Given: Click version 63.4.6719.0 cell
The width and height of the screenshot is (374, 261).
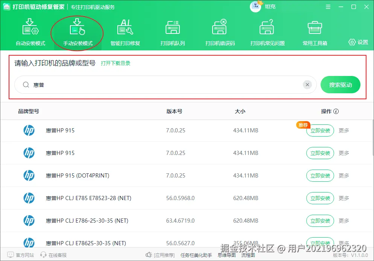Looking at the screenshot, I should pos(180,221).
